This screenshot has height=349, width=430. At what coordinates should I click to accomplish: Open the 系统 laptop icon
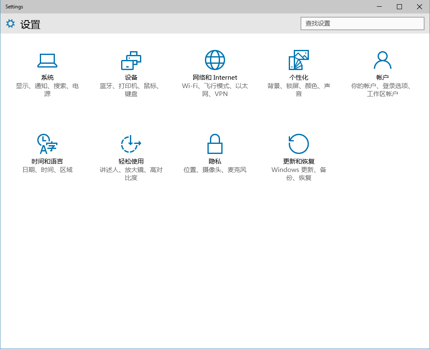click(47, 60)
